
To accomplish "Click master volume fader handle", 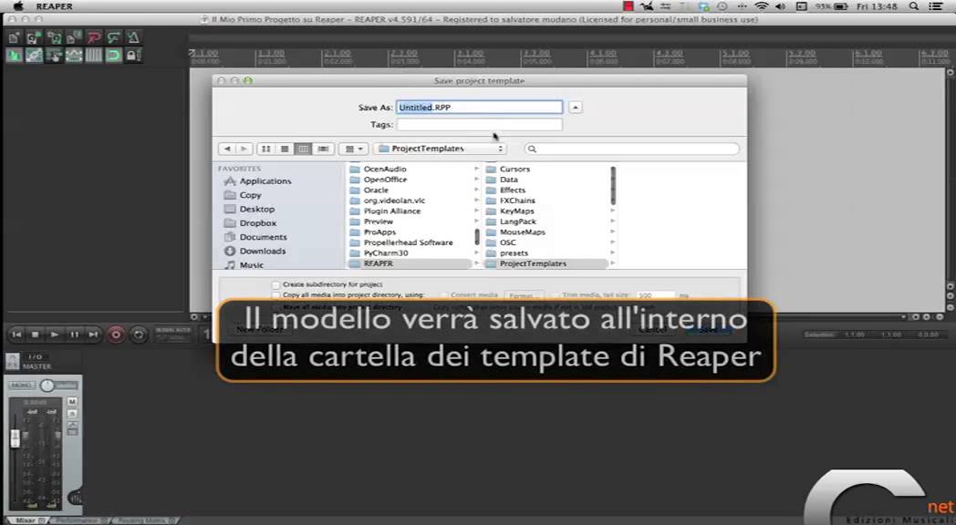I will click(16, 437).
